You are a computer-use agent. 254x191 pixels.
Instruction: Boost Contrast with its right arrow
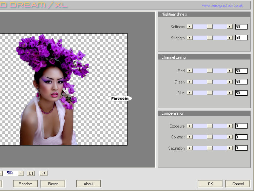point(230,137)
